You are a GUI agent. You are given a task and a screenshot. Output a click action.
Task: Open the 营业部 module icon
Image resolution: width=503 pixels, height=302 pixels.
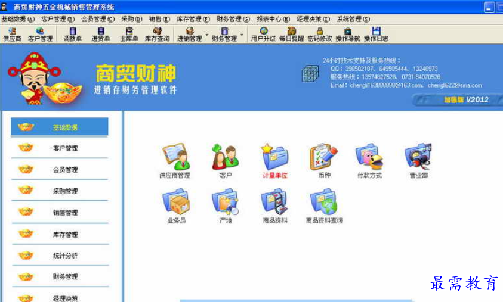click(x=418, y=161)
